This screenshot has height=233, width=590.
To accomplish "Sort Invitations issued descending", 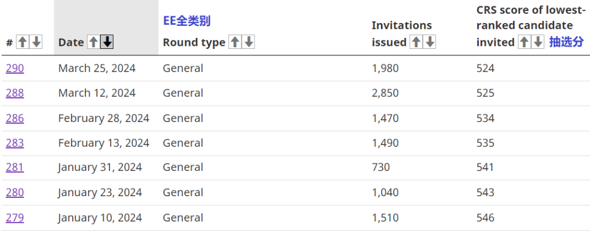I will [429, 42].
